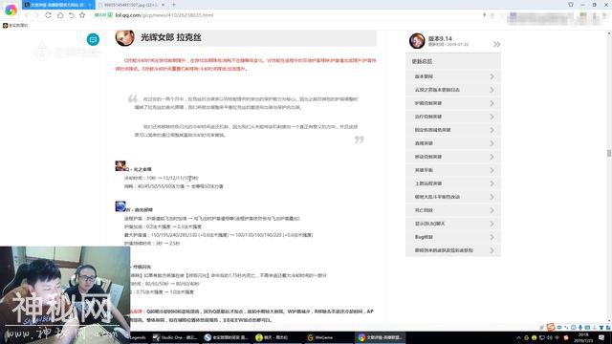Click the browser menu shield icon top-right
The image size is (612, 344).
(571, 5)
